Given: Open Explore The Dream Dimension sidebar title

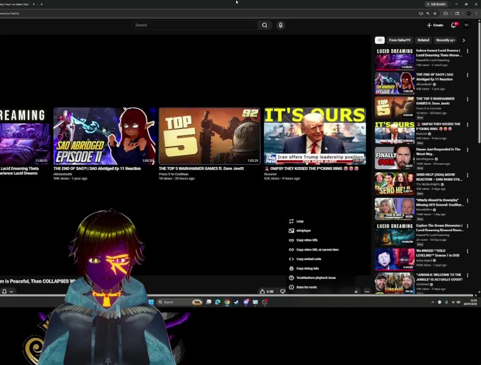Looking at the screenshot, I should (x=440, y=228).
